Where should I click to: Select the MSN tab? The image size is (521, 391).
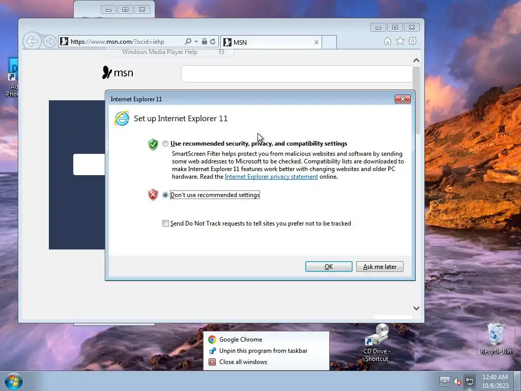click(x=271, y=42)
